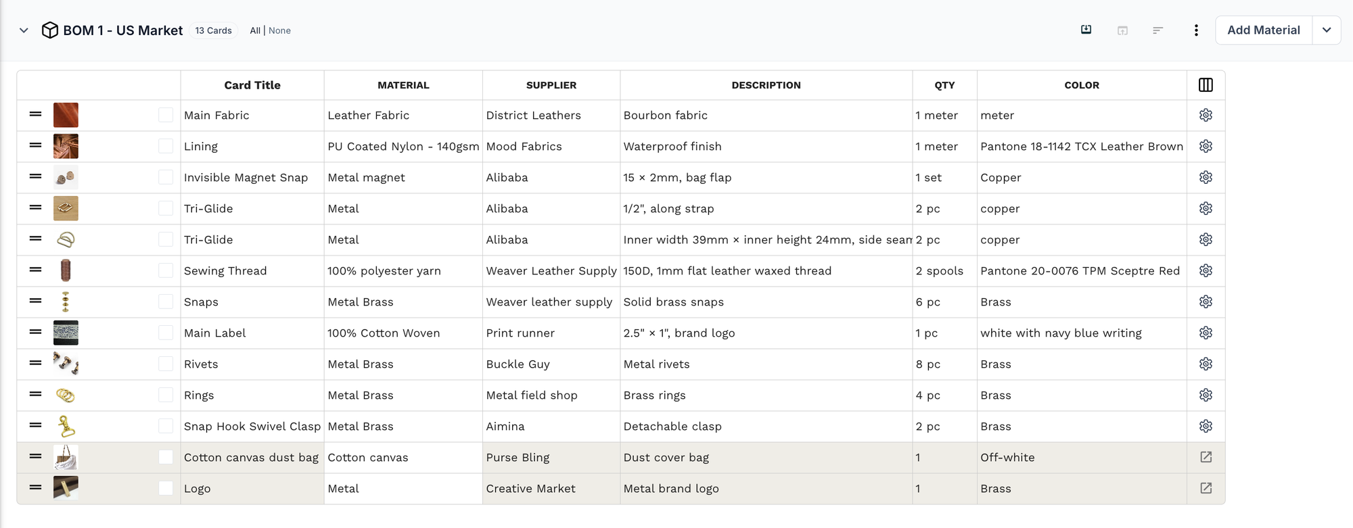Click the SUPPLIER column header
1353x528 pixels.
[551, 85]
